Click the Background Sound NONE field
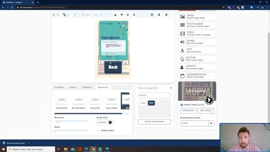 (194, 123)
